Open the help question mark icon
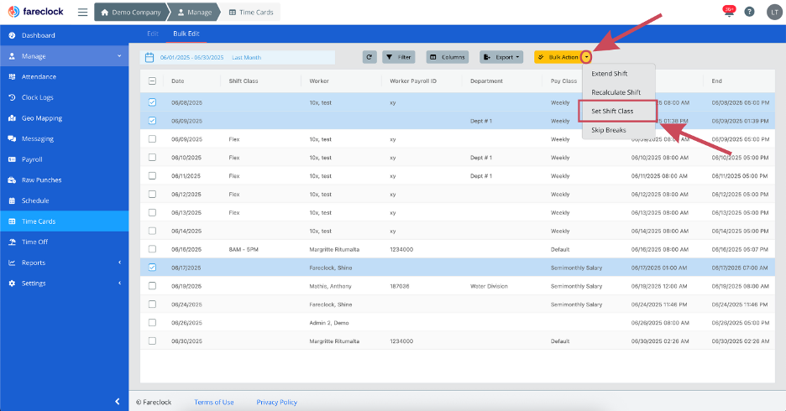 point(749,12)
